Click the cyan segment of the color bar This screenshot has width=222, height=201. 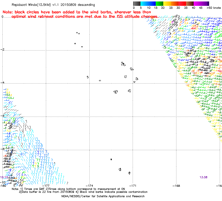click(144, 4)
